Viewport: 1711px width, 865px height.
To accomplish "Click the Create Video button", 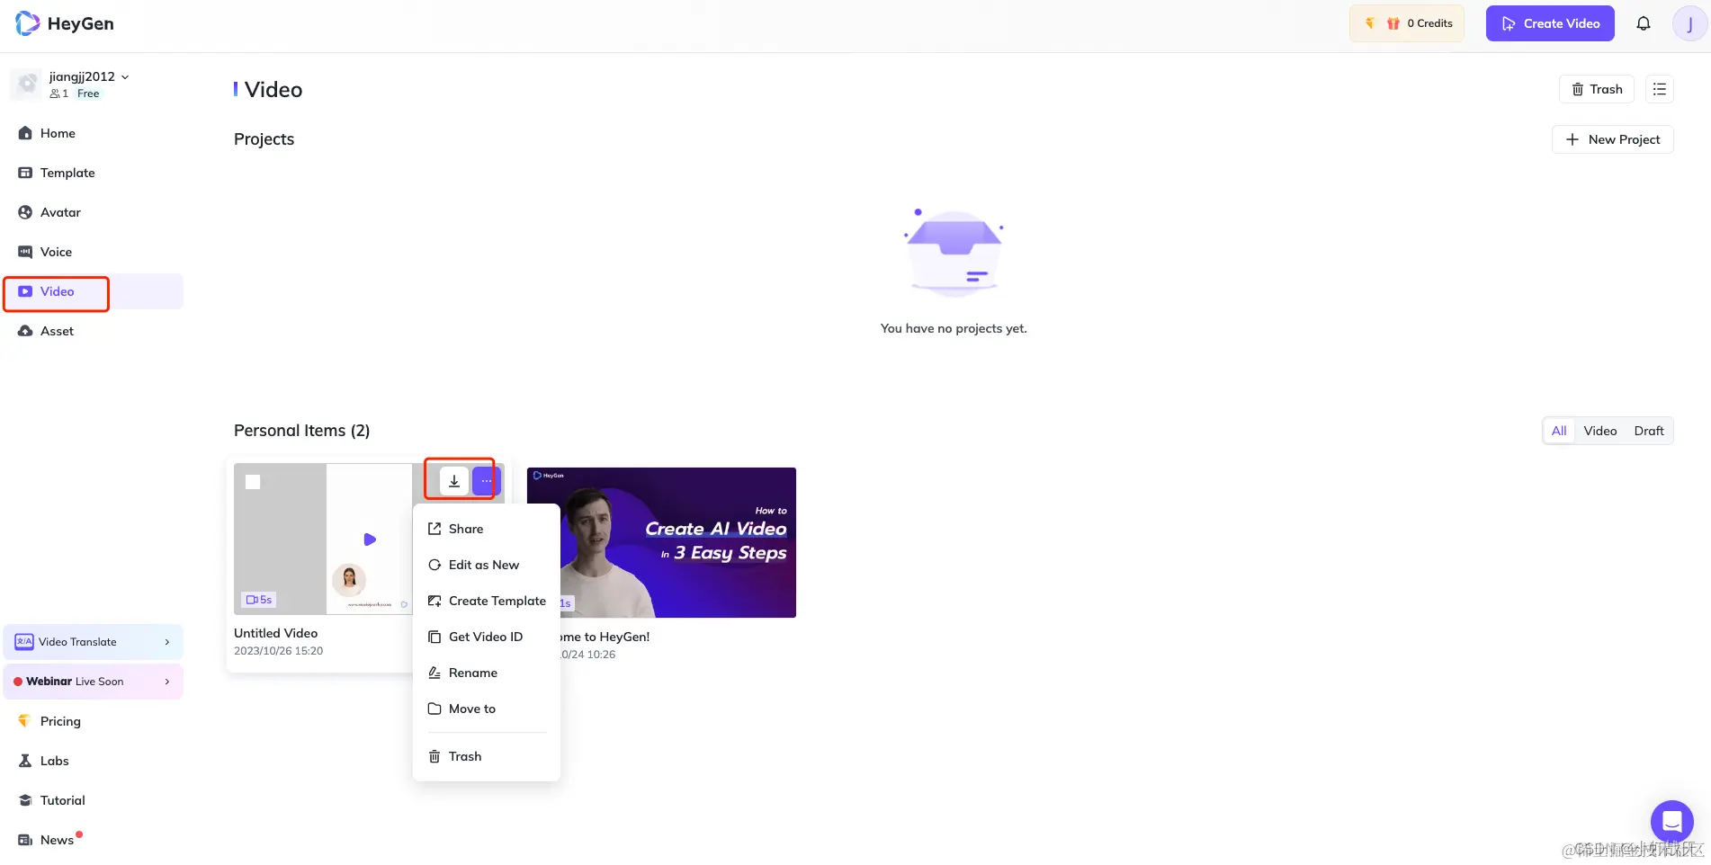I will (x=1549, y=23).
